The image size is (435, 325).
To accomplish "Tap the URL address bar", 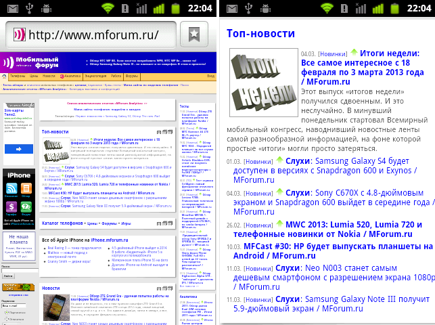I will [x=93, y=35].
